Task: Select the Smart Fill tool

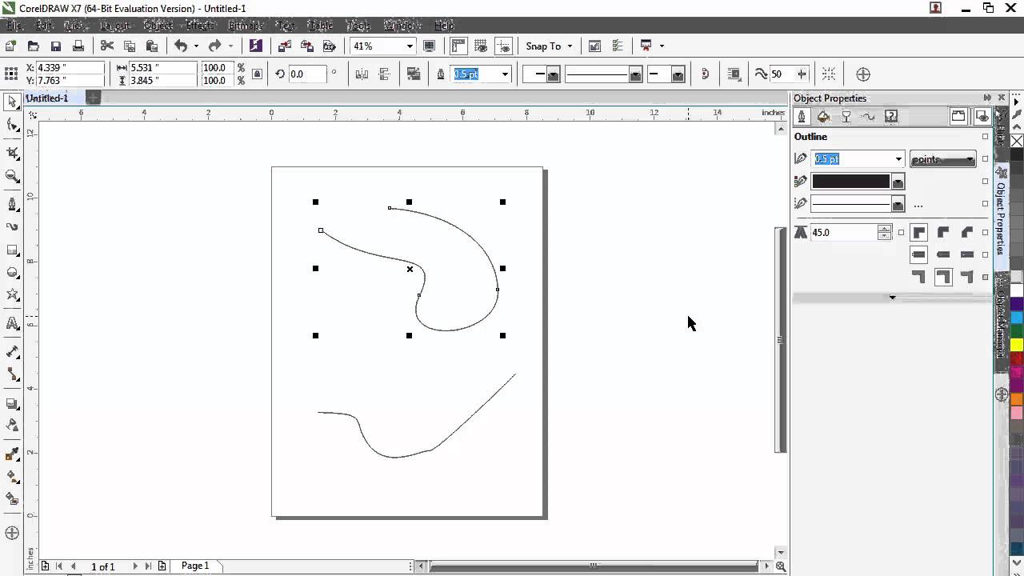Action: click(12, 499)
